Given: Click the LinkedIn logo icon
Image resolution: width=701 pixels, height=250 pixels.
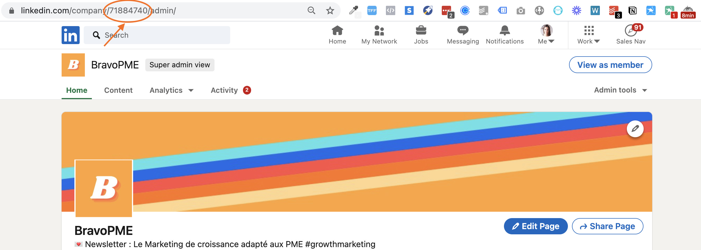Looking at the screenshot, I should (71, 35).
